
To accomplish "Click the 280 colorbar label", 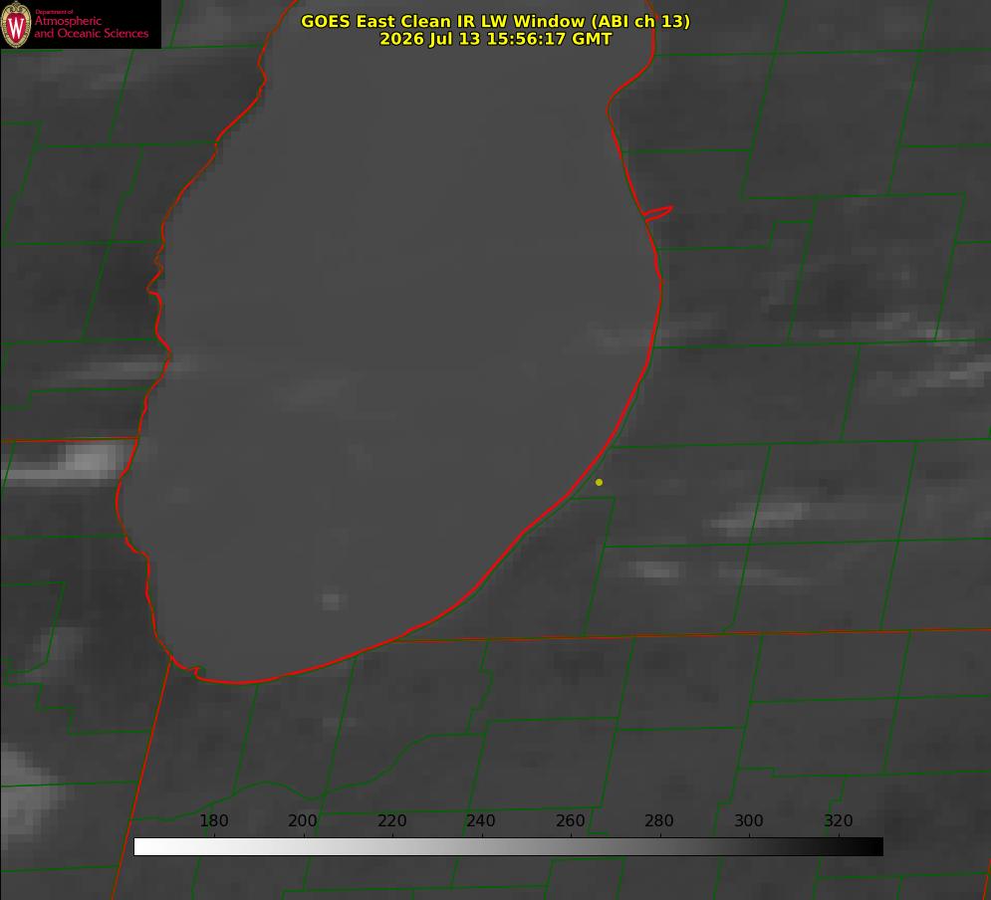I will click(659, 820).
